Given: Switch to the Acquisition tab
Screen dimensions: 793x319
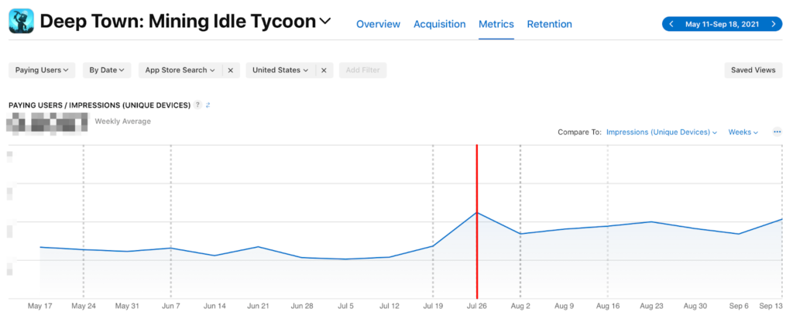Looking at the screenshot, I should click(x=439, y=24).
